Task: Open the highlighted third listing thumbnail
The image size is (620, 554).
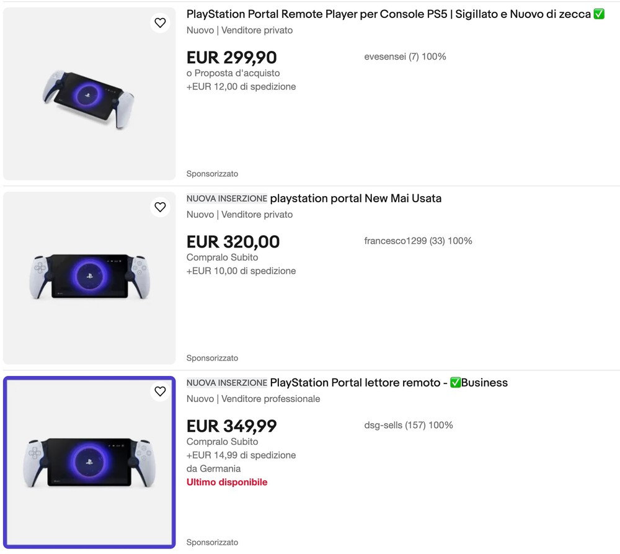Action: [x=89, y=462]
